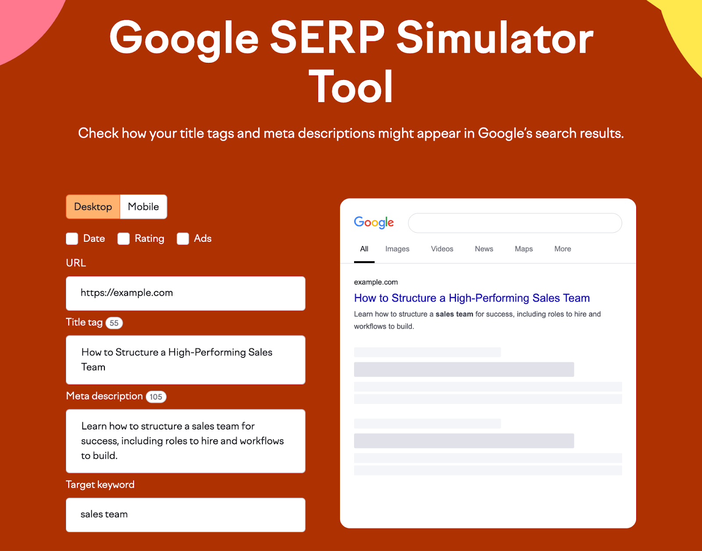This screenshot has height=551, width=702.
Task: Expand the More results menu
Action: coord(562,249)
